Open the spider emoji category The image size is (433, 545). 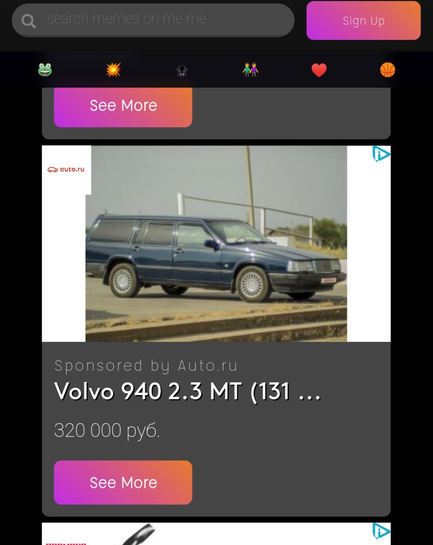click(x=182, y=69)
